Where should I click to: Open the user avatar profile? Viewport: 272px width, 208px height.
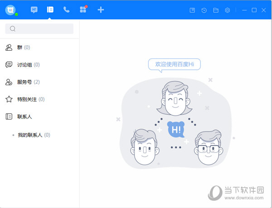coord(10,10)
